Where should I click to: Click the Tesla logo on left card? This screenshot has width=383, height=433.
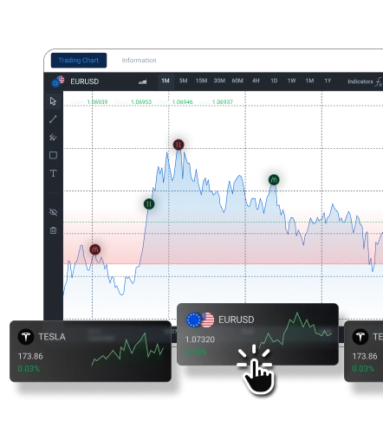pos(26,337)
